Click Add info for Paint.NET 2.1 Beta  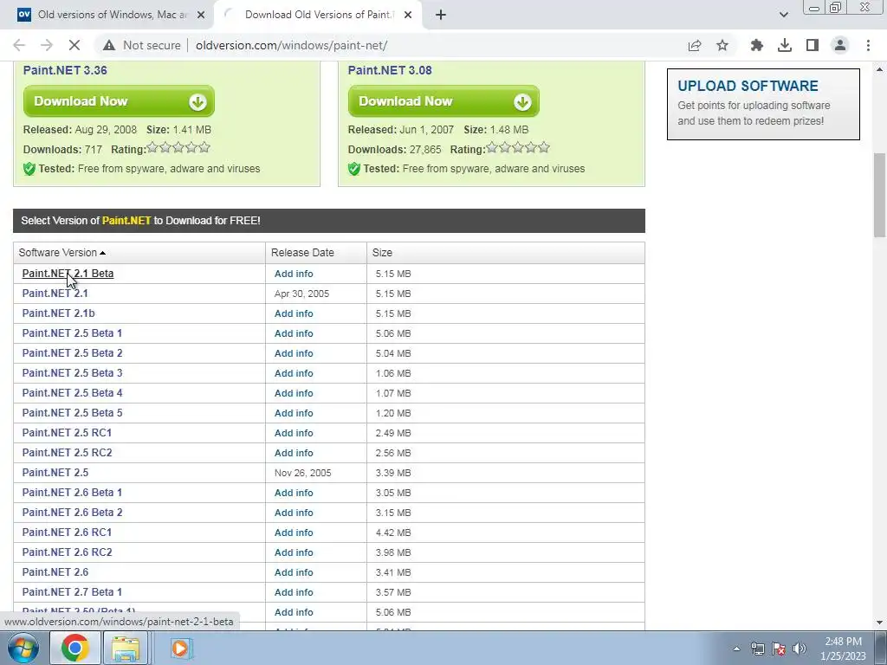[x=294, y=274]
